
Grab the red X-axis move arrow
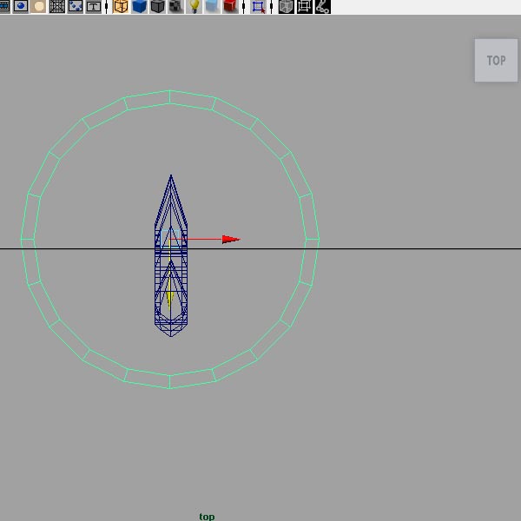pyautogui.click(x=231, y=240)
